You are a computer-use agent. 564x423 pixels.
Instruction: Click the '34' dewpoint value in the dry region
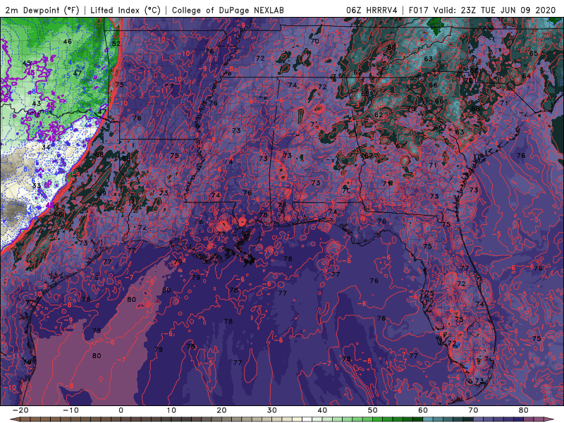(46, 147)
